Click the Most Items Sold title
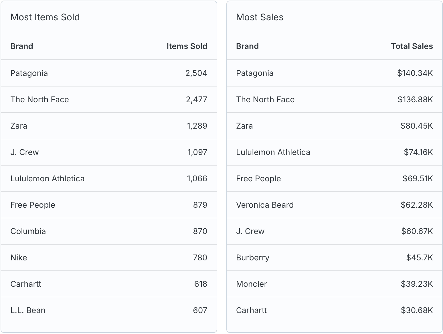443x334 pixels. point(45,17)
